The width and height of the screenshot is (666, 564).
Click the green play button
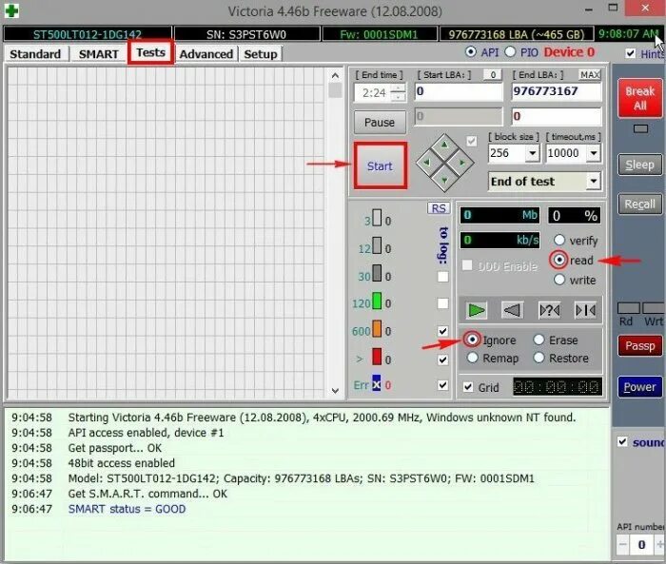click(x=476, y=310)
